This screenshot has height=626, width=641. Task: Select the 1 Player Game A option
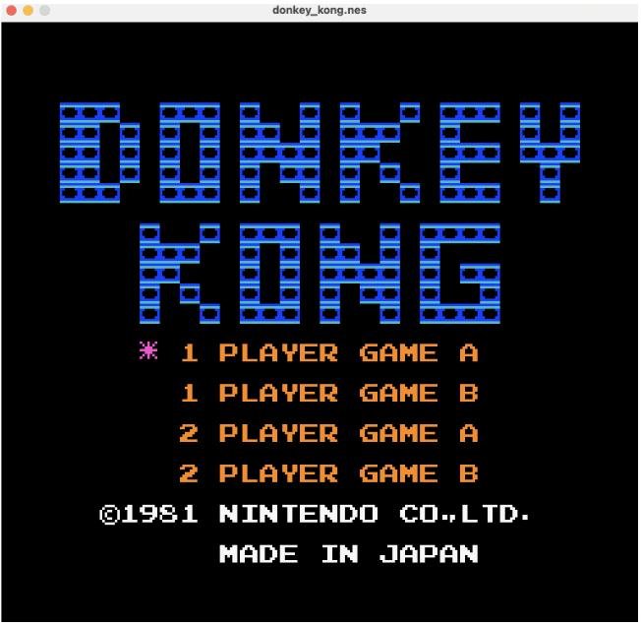(x=329, y=353)
